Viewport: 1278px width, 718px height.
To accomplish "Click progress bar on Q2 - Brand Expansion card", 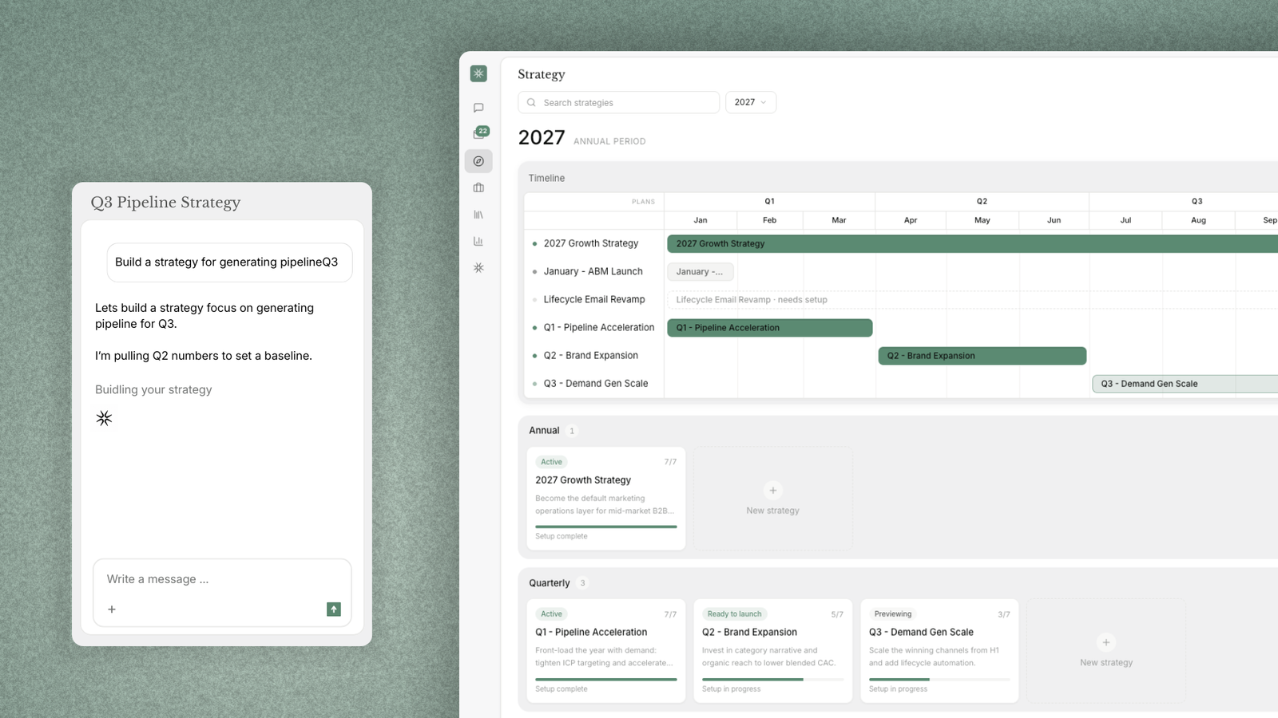I will (x=772, y=680).
